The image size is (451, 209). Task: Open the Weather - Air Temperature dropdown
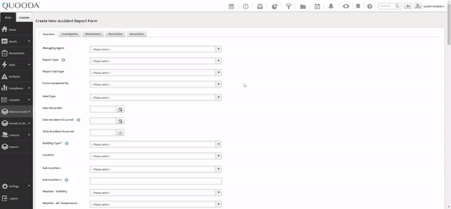click(156, 205)
